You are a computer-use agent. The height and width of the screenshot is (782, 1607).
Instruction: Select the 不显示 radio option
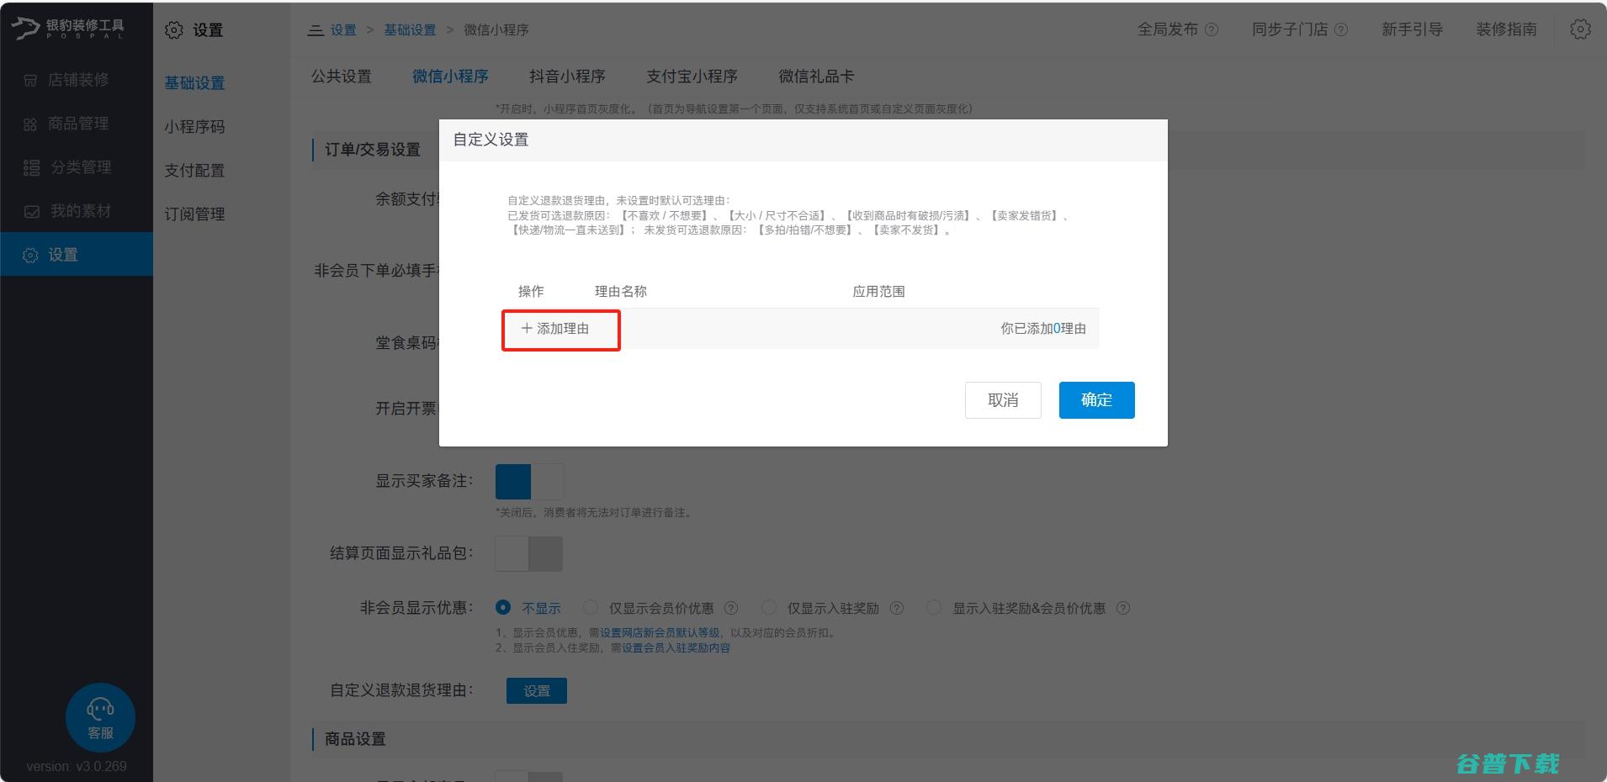click(503, 607)
